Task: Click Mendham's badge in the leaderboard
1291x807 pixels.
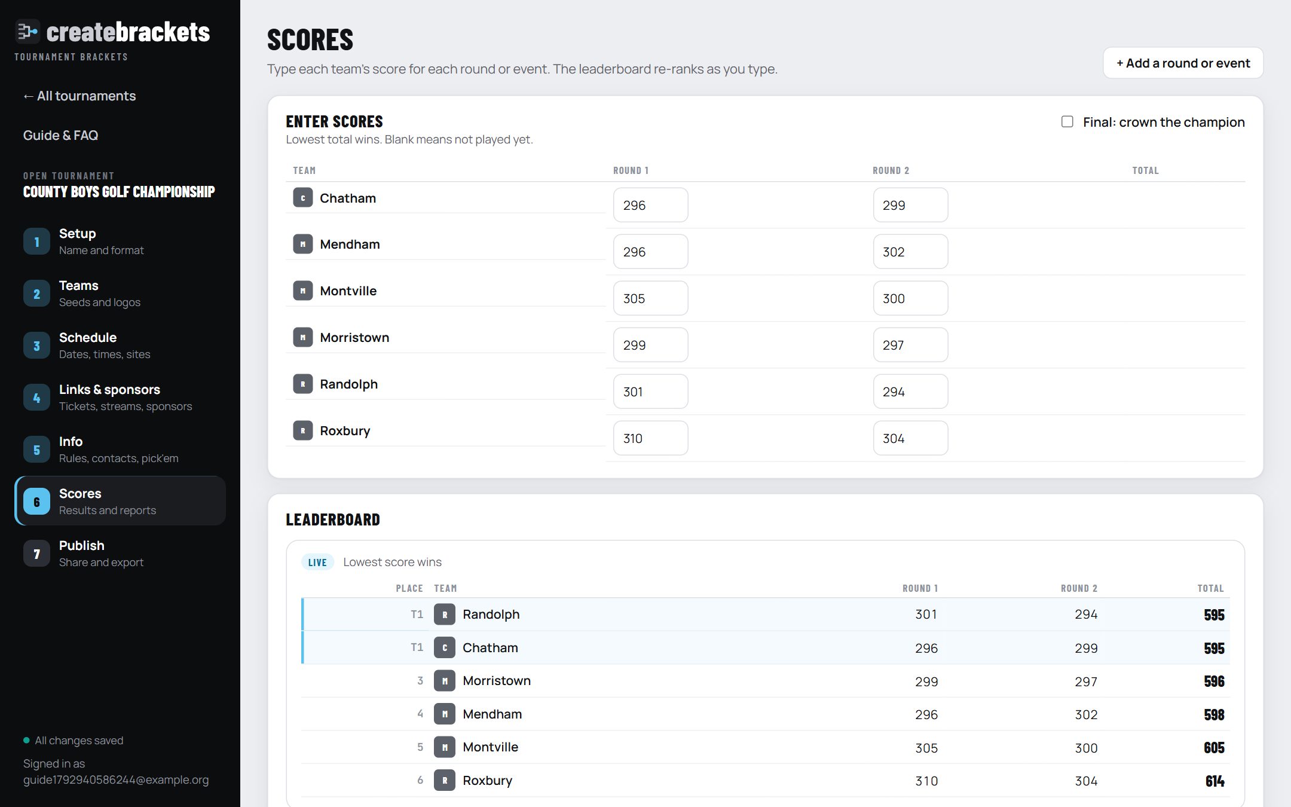Action: [x=445, y=714]
